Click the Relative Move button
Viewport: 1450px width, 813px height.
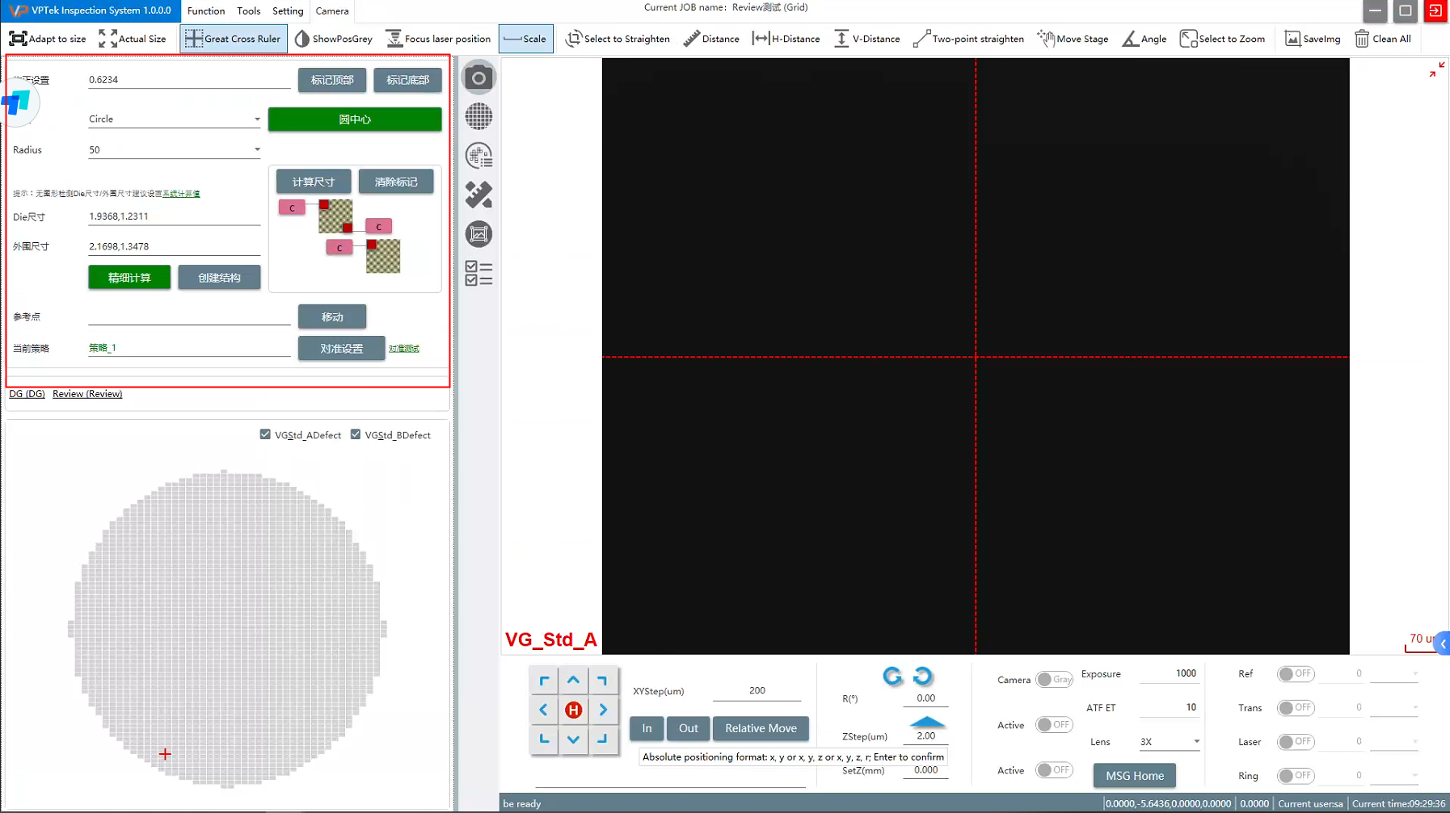click(761, 728)
